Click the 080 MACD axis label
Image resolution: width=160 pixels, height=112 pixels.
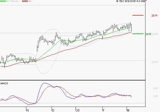pos(155,88)
